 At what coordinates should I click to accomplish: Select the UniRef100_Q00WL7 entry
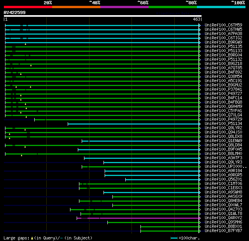(223, 205)
